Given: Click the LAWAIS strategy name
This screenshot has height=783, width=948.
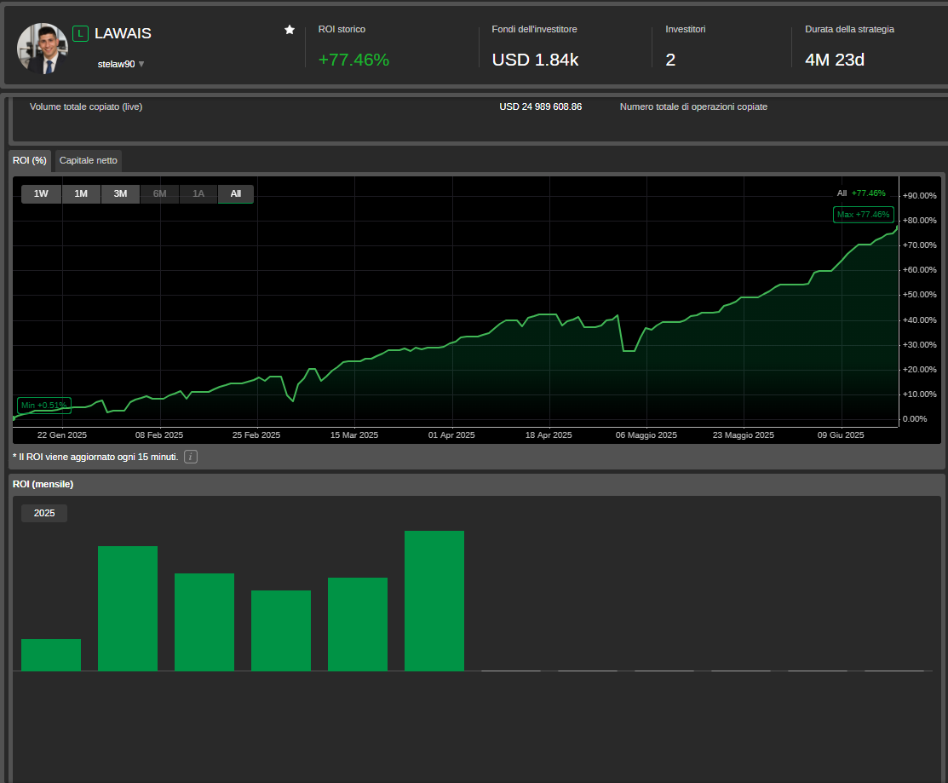Looking at the screenshot, I should [123, 33].
